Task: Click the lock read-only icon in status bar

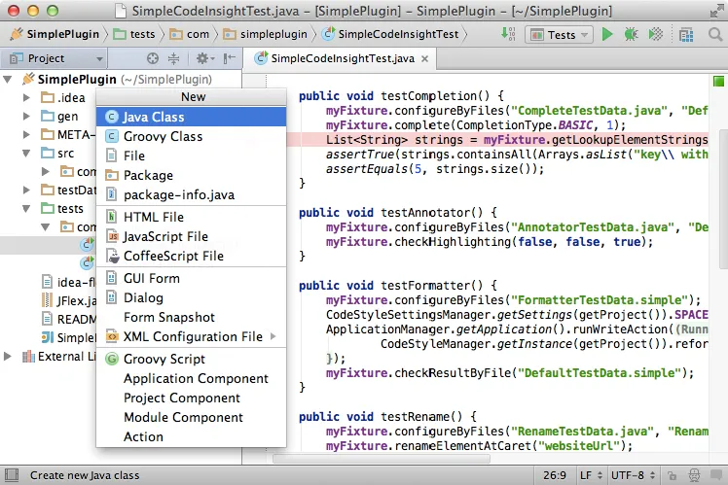Action: coord(672,475)
